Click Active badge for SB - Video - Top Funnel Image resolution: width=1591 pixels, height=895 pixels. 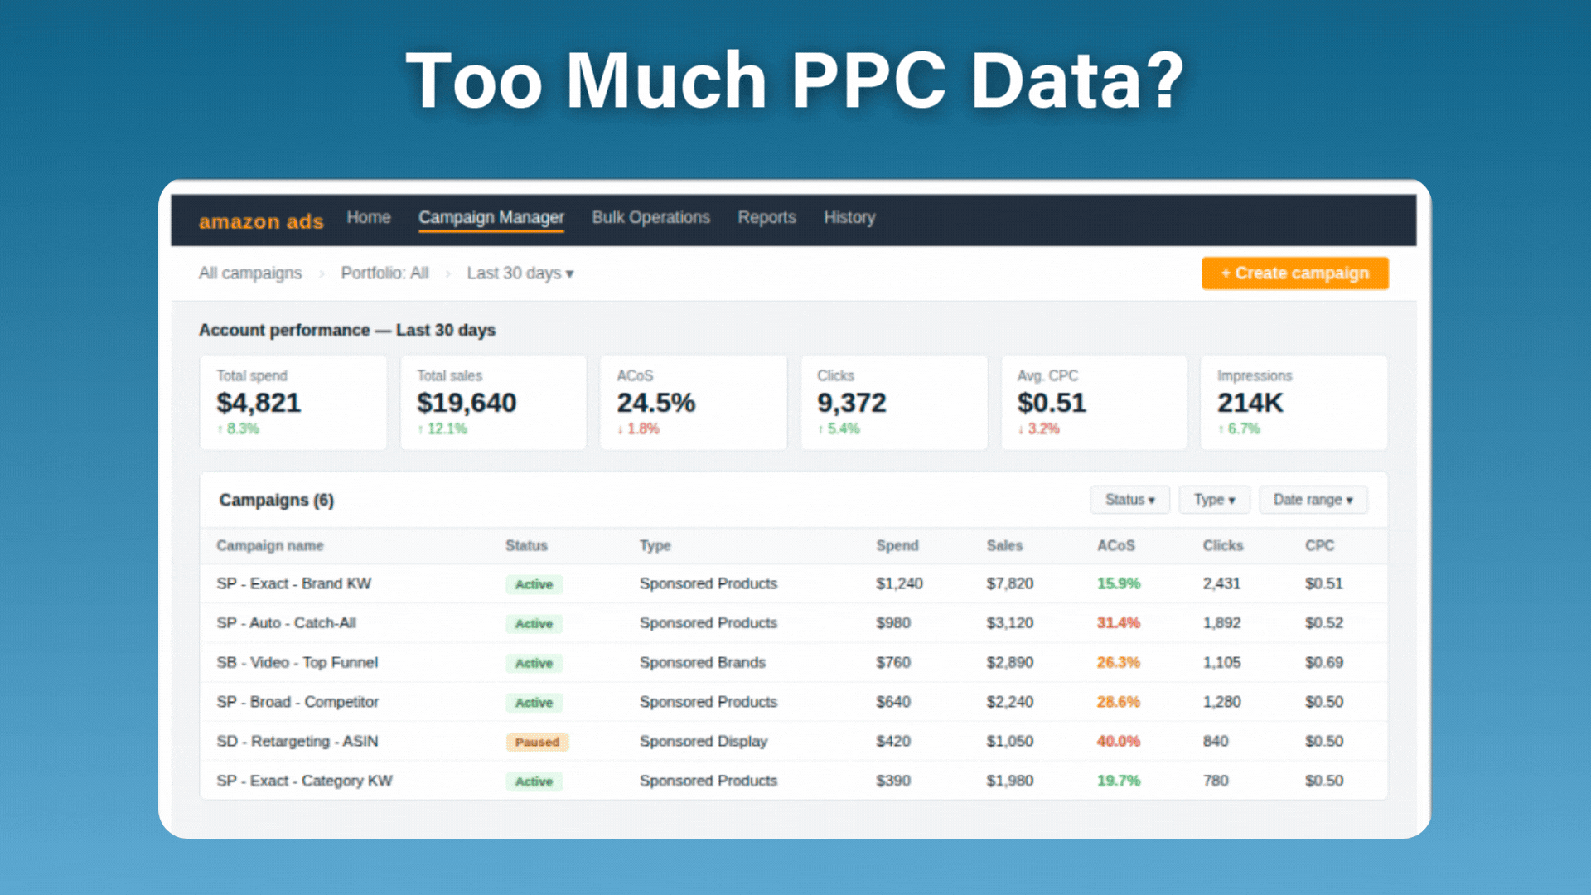(534, 664)
